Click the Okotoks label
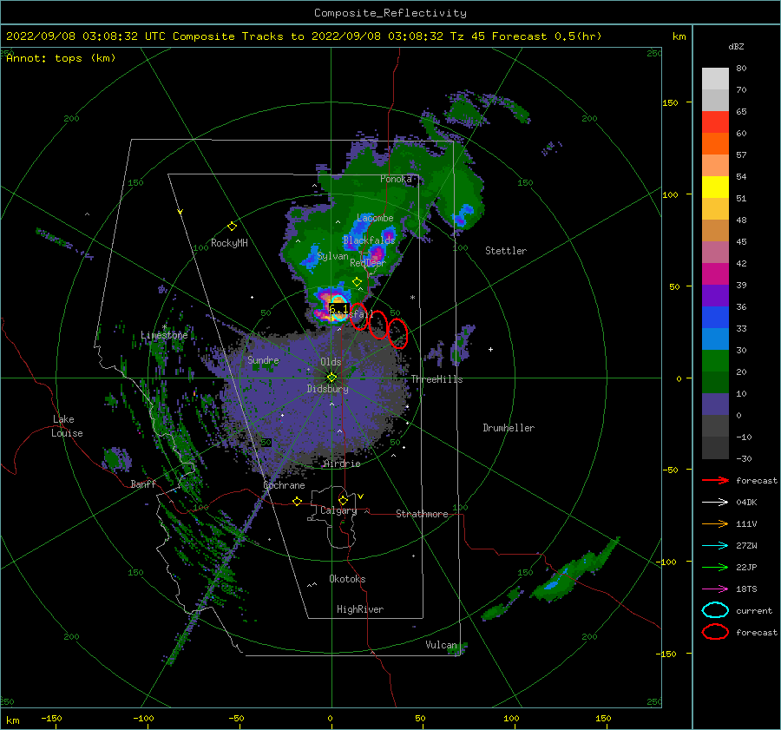781x730 pixels. (x=347, y=579)
